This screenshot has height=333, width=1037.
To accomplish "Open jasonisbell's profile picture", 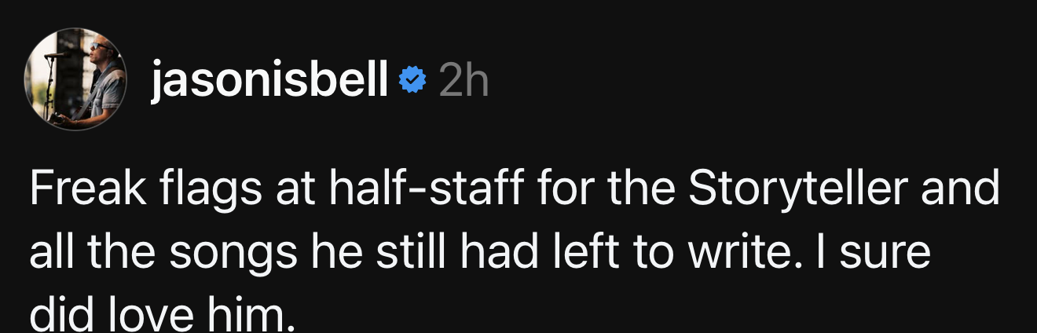I will [x=77, y=79].
